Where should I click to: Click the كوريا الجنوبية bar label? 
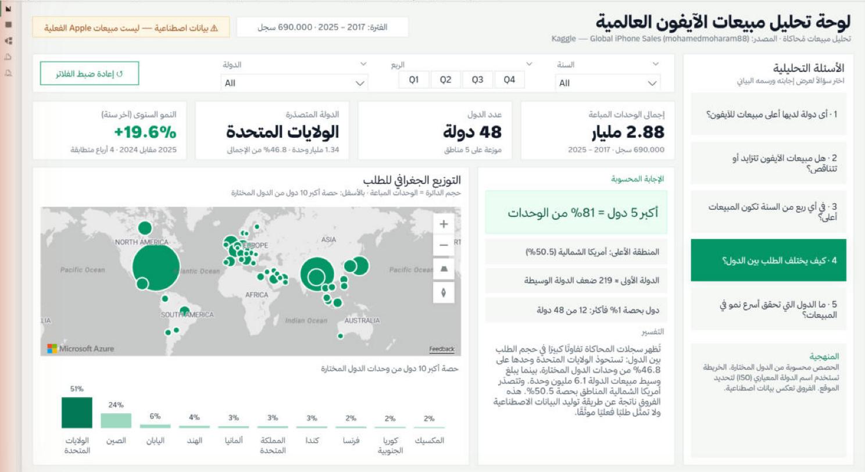[x=390, y=445]
